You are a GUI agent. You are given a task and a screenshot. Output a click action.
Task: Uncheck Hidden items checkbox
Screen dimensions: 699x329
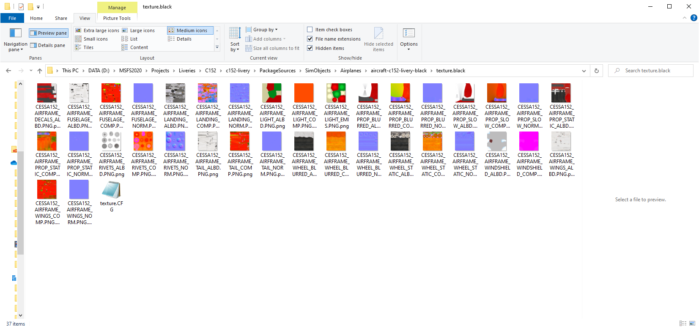pos(310,48)
